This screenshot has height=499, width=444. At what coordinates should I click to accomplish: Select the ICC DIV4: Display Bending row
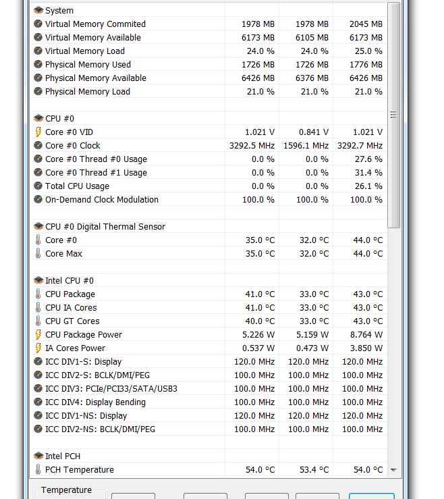point(209,402)
